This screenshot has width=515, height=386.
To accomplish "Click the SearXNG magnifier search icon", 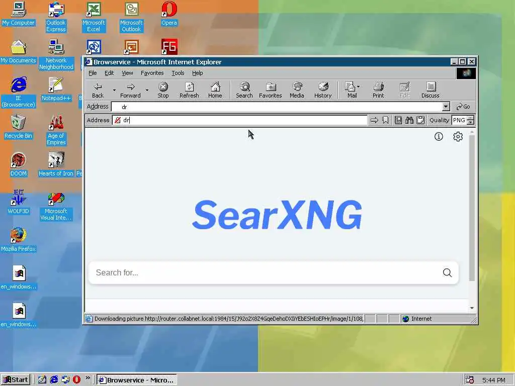I will click(x=447, y=273).
